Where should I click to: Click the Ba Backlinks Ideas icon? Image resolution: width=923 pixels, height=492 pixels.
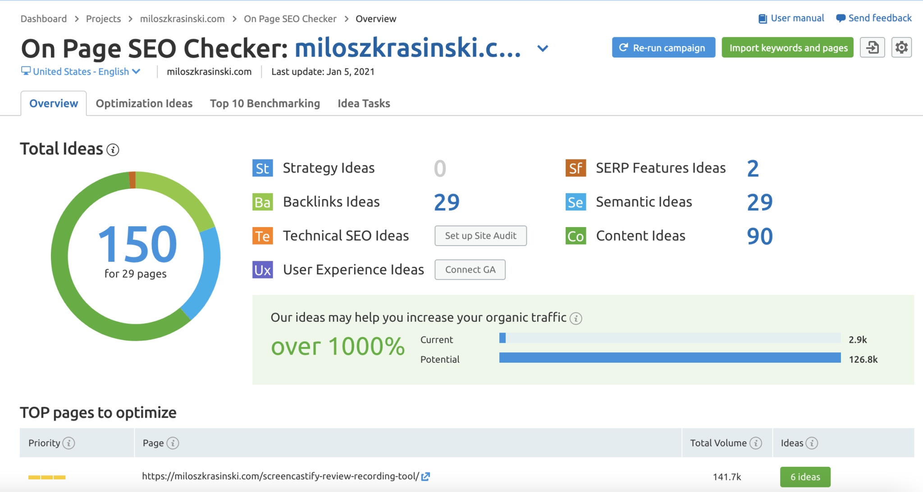coord(263,202)
